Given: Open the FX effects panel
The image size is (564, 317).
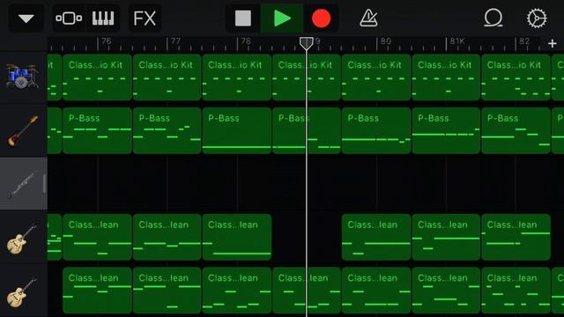Looking at the screenshot, I should tap(145, 18).
